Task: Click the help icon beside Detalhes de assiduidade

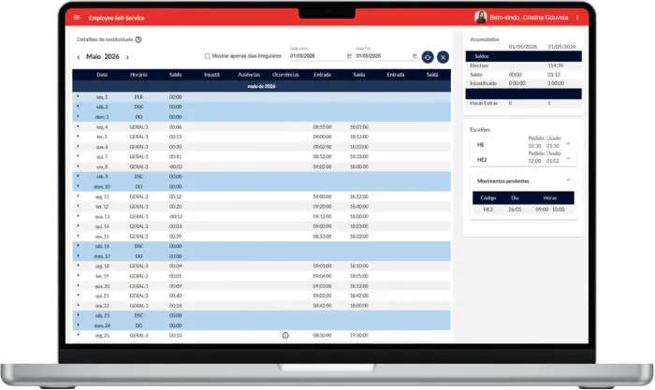Action: click(x=138, y=39)
